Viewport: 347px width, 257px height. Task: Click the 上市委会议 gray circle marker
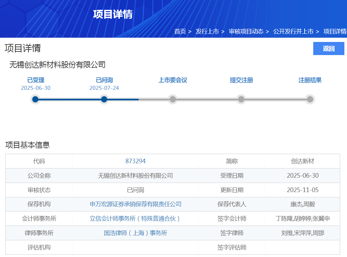(x=173, y=99)
